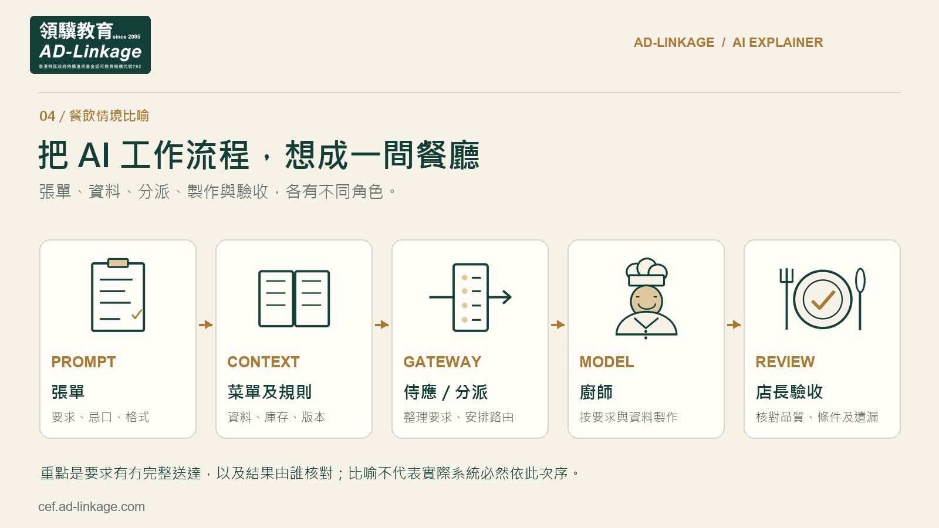Click the MODEL card heading
This screenshot has height=528, width=939.
point(607,362)
